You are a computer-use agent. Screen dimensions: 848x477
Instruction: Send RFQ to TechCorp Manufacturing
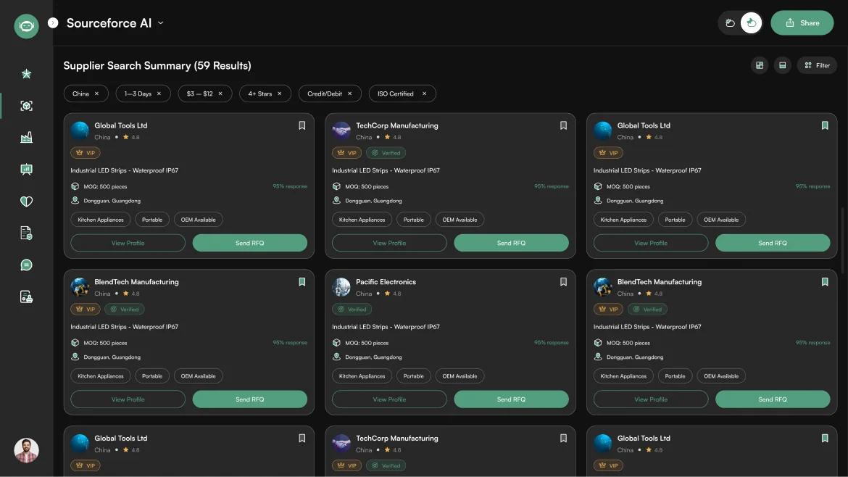click(x=511, y=243)
